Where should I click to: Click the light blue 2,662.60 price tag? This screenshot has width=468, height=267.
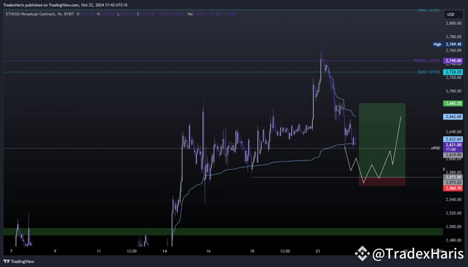point(453,117)
